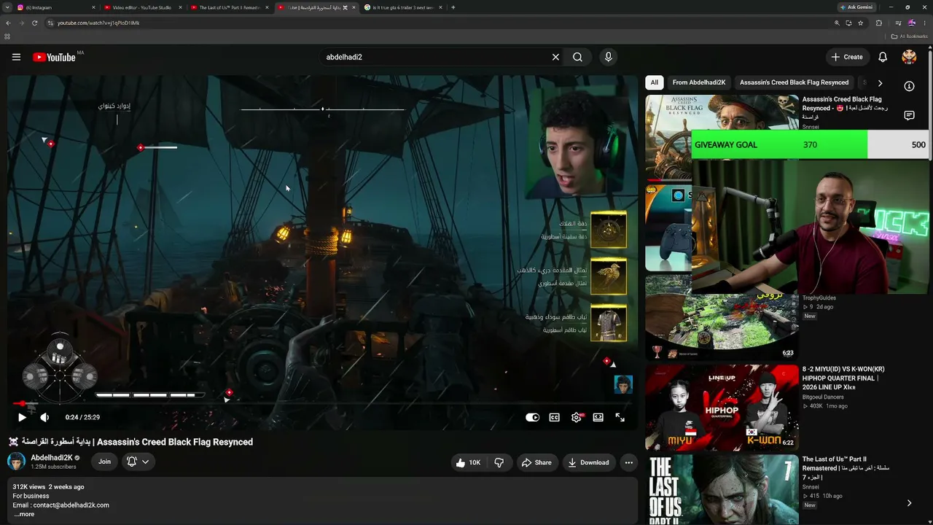
Task: Reload the current page
Action: pyautogui.click(x=34, y=23)
